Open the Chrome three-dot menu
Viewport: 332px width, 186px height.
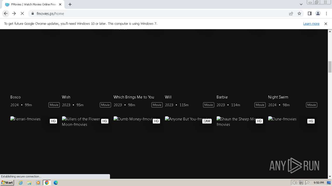(326, 13)
